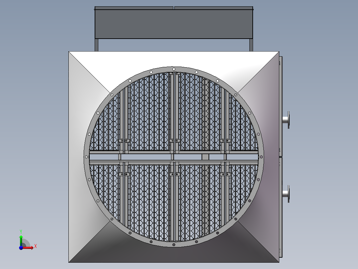Screen dimensions: 358x269
Task: Pick the topmost bolt hole on circular flange
Action: tap(173, 69)
